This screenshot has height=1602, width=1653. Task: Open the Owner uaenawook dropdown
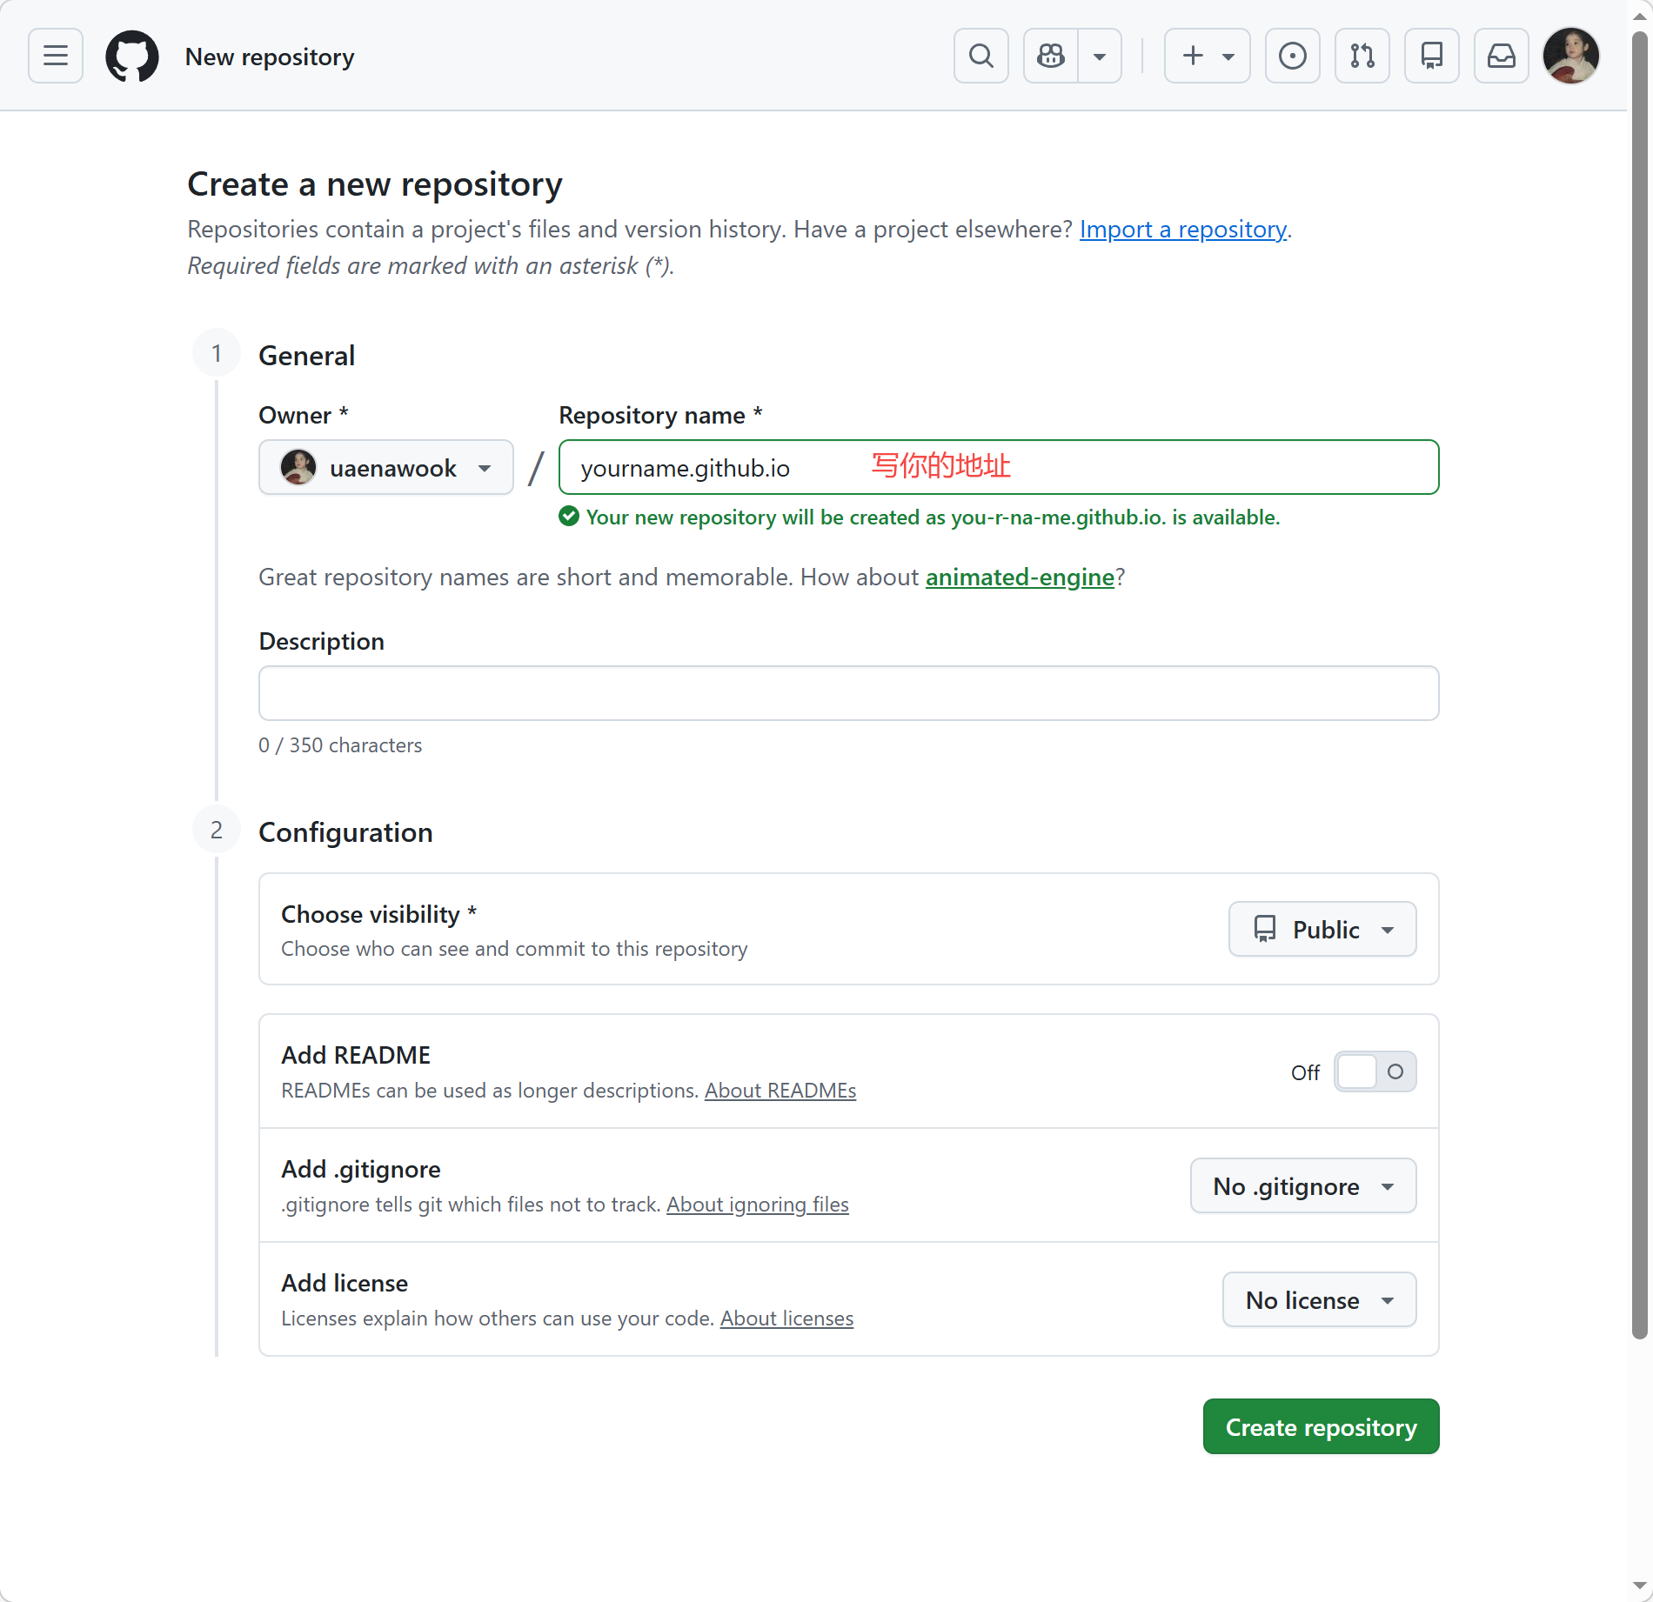[386, 468]
